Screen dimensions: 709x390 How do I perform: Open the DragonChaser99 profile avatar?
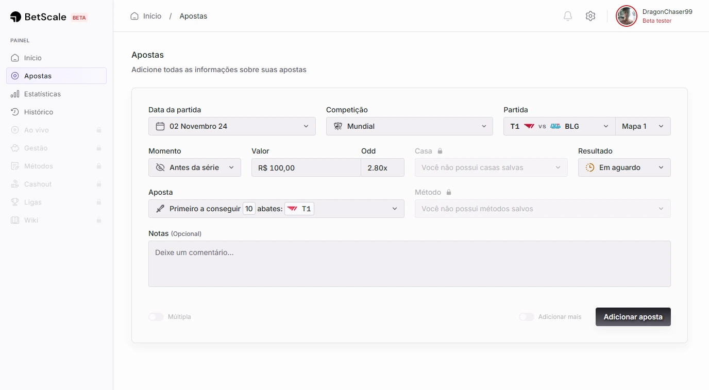coord(627,16)
